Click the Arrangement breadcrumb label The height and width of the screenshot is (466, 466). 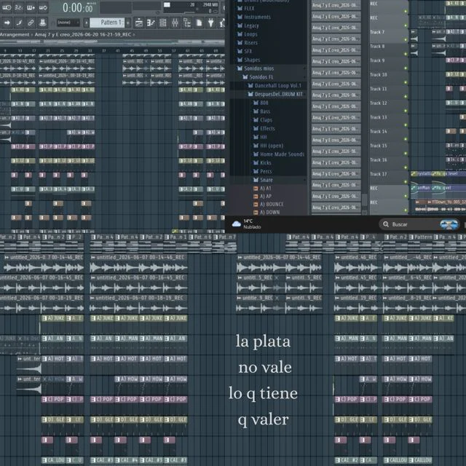pyautogui.click(x=15, y=34)
